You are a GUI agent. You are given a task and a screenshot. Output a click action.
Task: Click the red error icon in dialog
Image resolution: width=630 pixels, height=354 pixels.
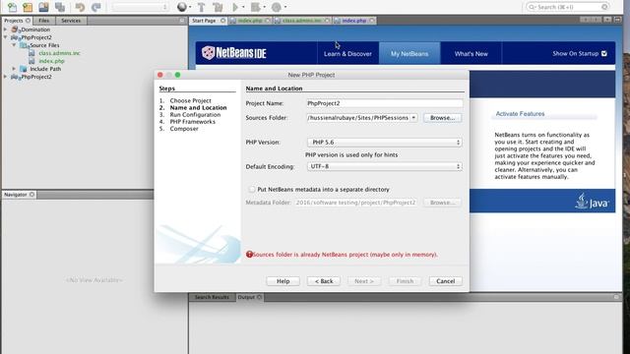pos(249,254)
